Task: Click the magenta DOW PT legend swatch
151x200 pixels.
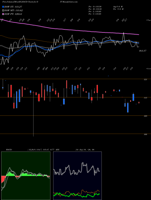Action: 3,14
